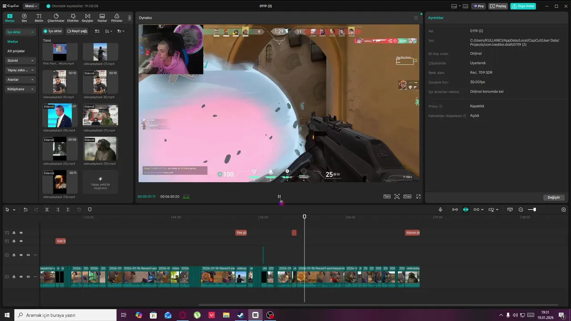Open the Medya tab

[9, 18]
